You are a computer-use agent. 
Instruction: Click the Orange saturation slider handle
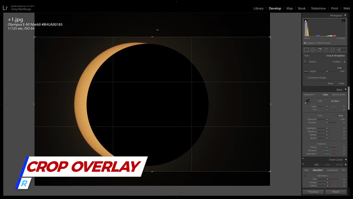click(327, 183)
